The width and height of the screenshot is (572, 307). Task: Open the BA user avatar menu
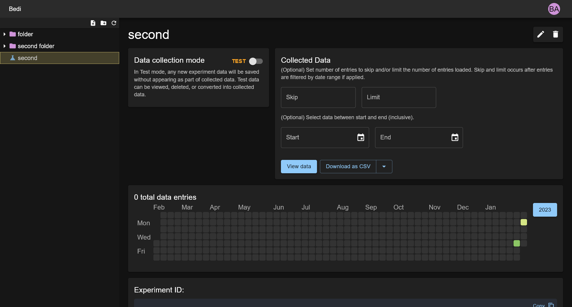[554, 9]
